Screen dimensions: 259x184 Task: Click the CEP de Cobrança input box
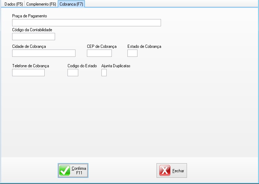(99, 53)
